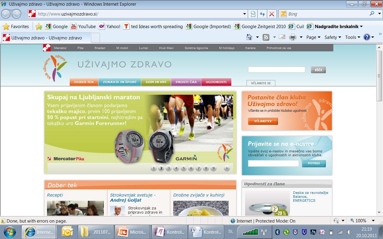The width and height of the screenshot is (383, 239).
Task: Stop loading with the red X icon
Action: pyautogui.click(x=272, y=14)
